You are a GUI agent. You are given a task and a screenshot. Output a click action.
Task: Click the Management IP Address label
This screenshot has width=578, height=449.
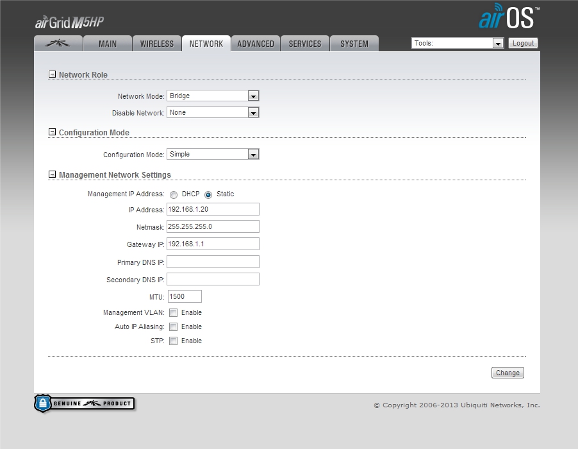(126, 194)
